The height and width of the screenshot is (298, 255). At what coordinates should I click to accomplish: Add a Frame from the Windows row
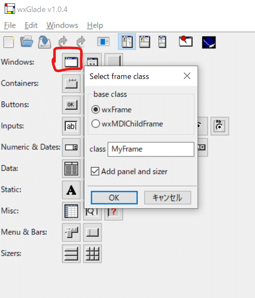[x=71, y=62]
